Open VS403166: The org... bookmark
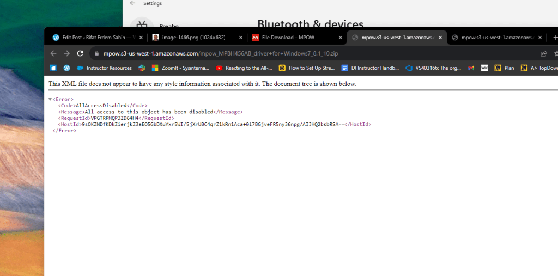558x276 pixels. coord(433,68)
